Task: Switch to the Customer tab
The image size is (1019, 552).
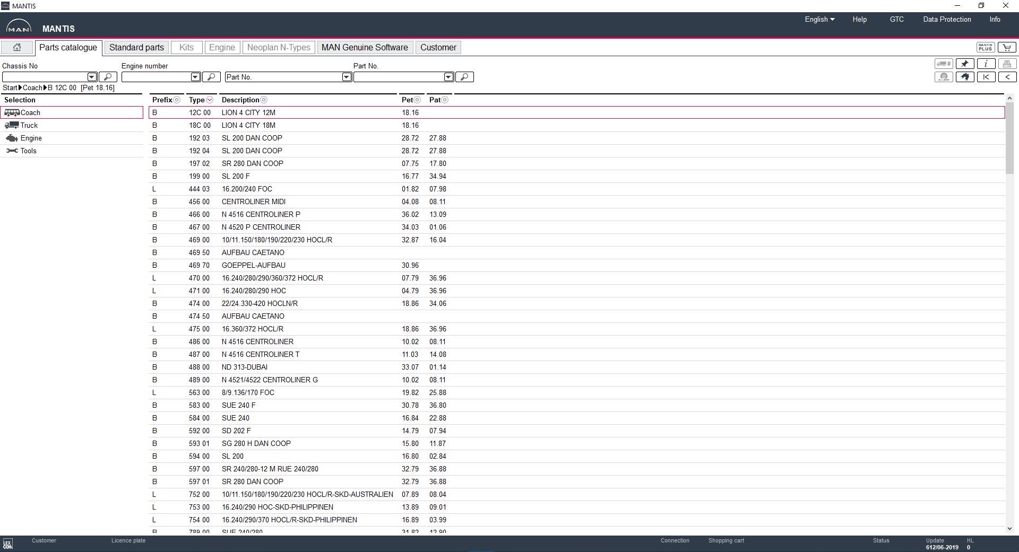Action: (x=438, y=48)
